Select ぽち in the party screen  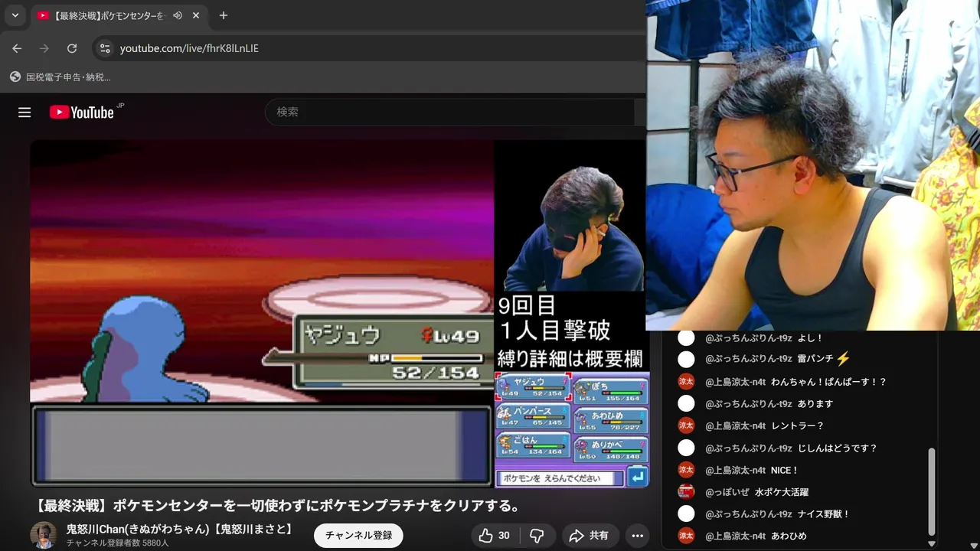point(610,392)
